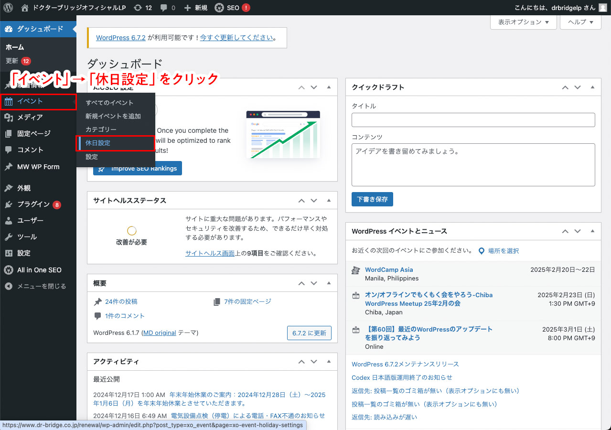Open サイトヘルス画面 link
This screenshot has height=430, width=611.
click(210, 254)
